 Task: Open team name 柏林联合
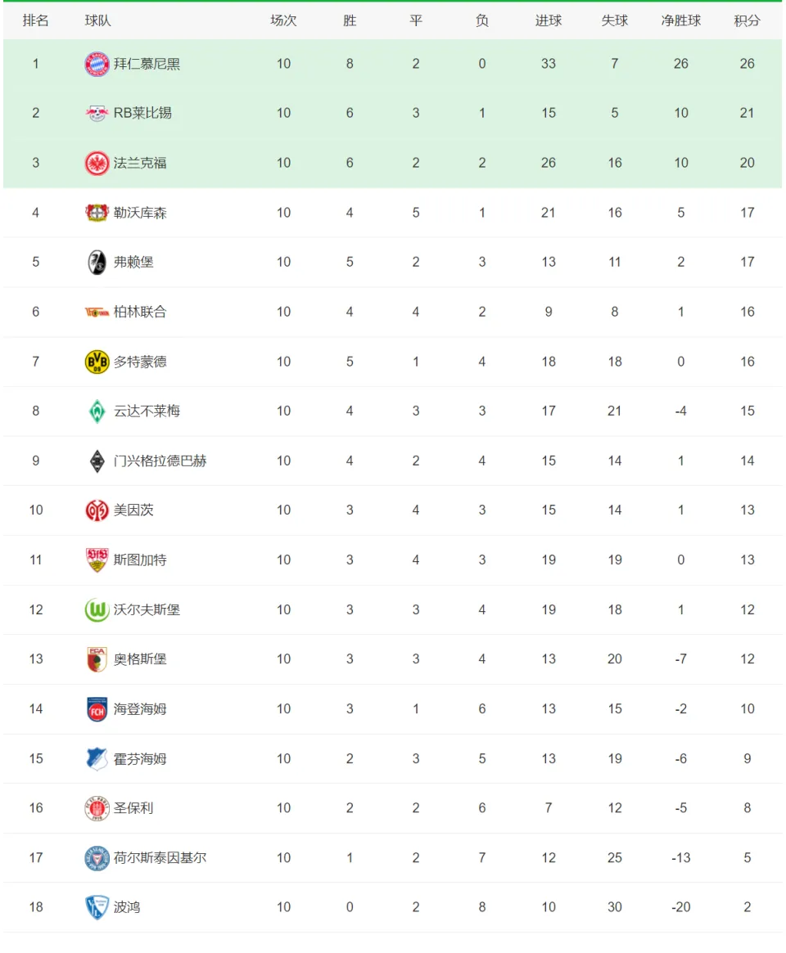[x=140, y=312]
